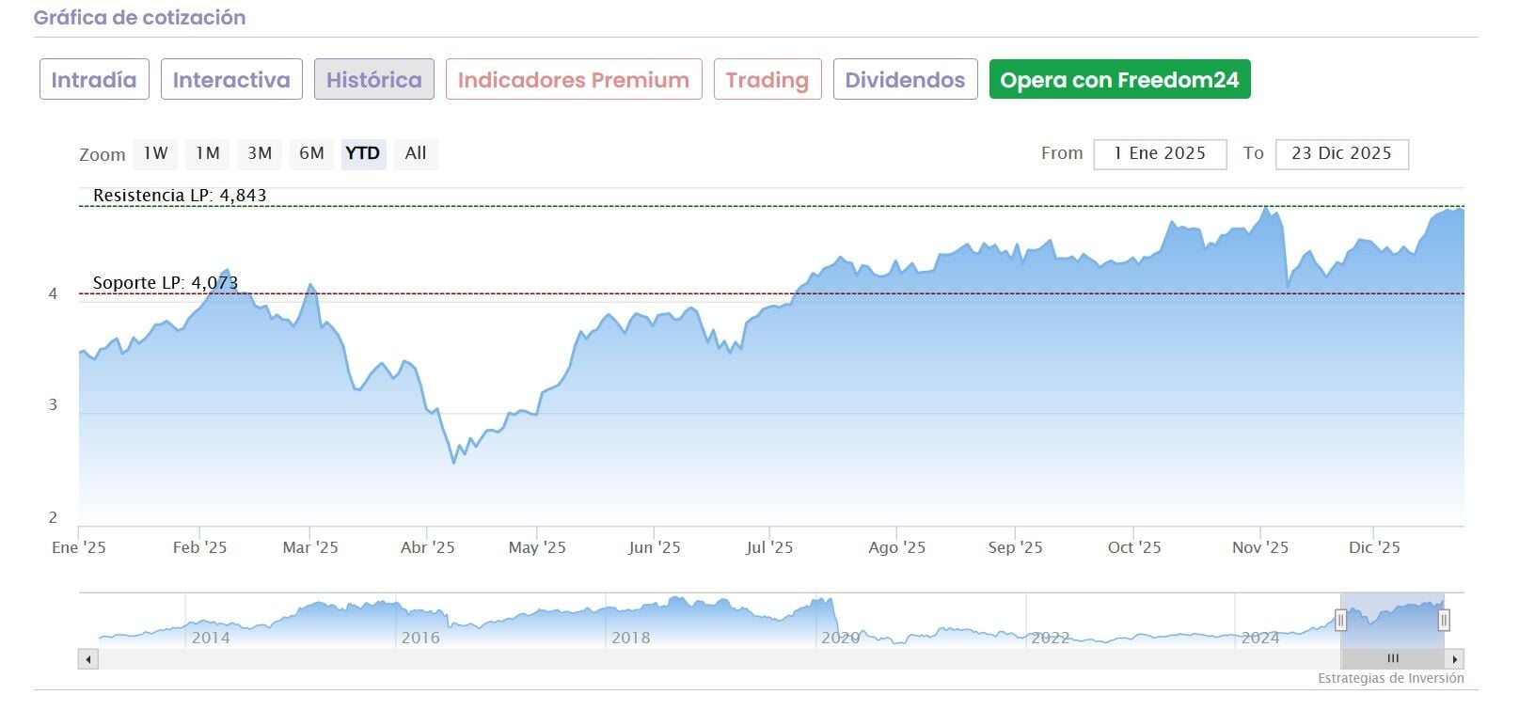1519x726 pixels.
Task: Click the left scroll arrow of navigator
Action: [x=88, y=659]
